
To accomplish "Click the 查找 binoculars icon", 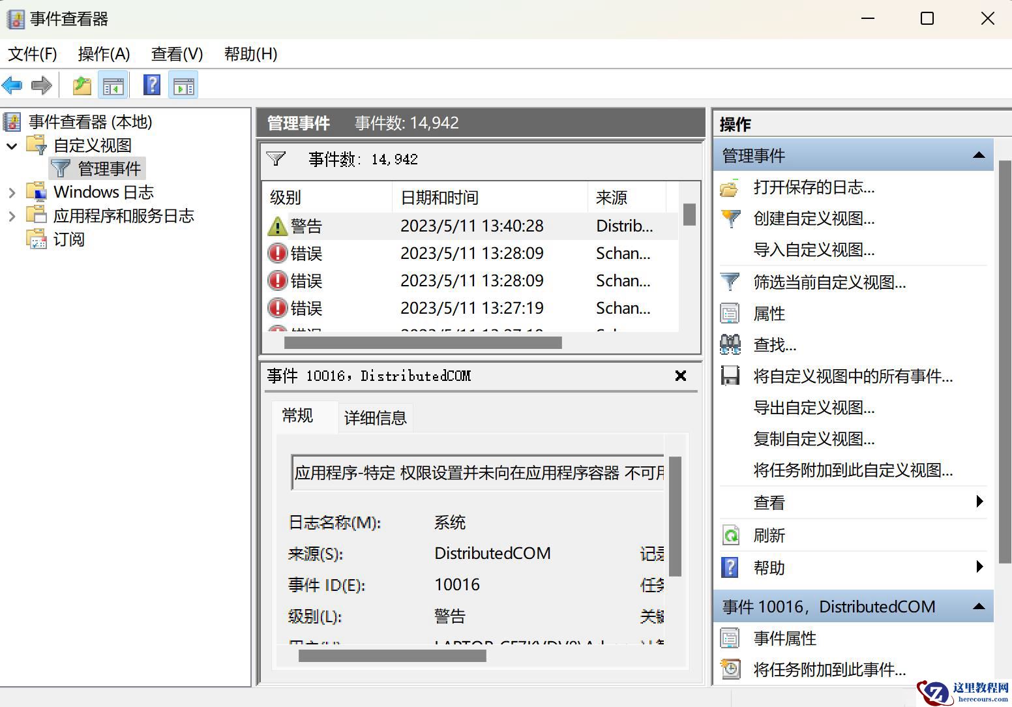I will click(x=731, y=345).
